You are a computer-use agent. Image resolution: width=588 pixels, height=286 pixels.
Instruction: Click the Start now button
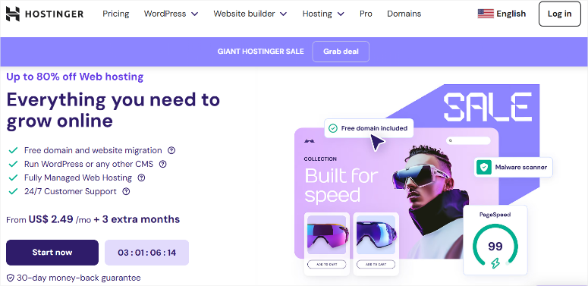coord(52,253)
